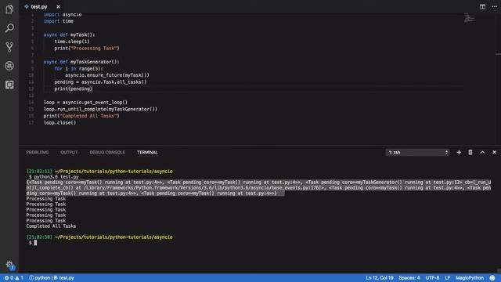Click 'loop.run_until_complete(myTaskGenerator())' line
501x282 pixels.
(100, 109)
